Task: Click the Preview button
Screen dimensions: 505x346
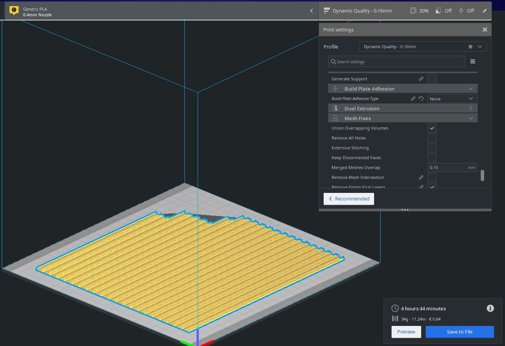Action: [x=406, y=332]
